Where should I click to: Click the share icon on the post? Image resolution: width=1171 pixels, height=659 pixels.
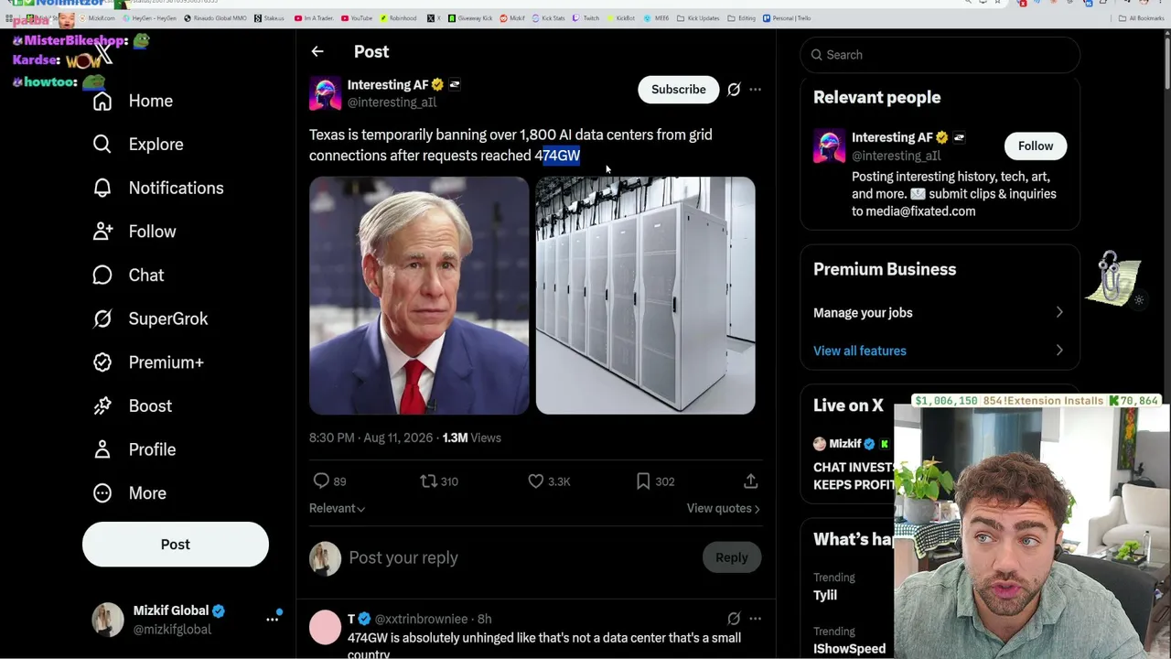pyautogui.click(x=750, y=481)
